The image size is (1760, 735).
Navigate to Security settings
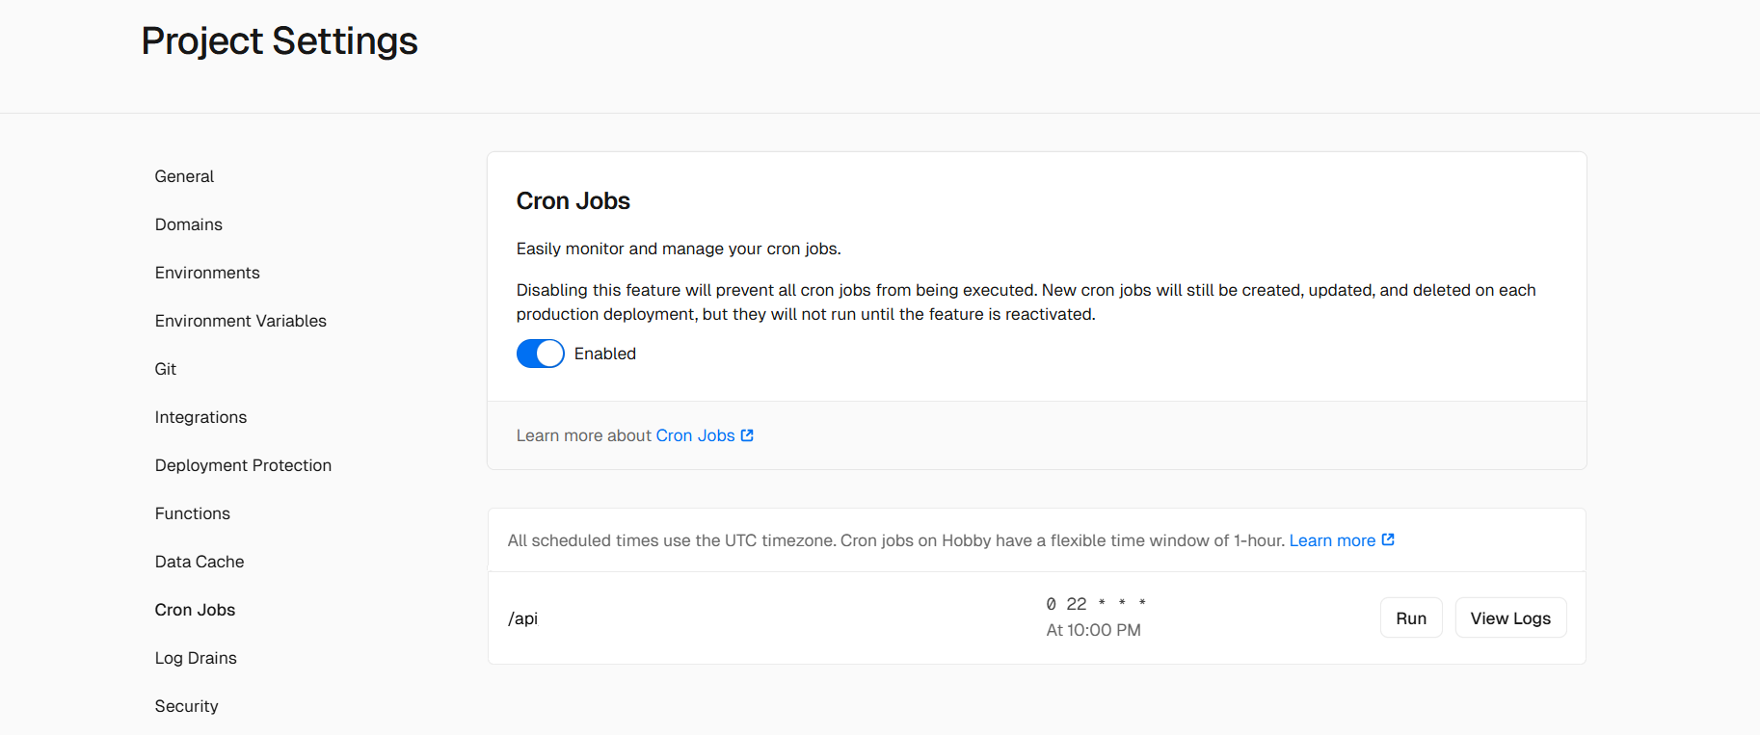(x=186, y=706)
